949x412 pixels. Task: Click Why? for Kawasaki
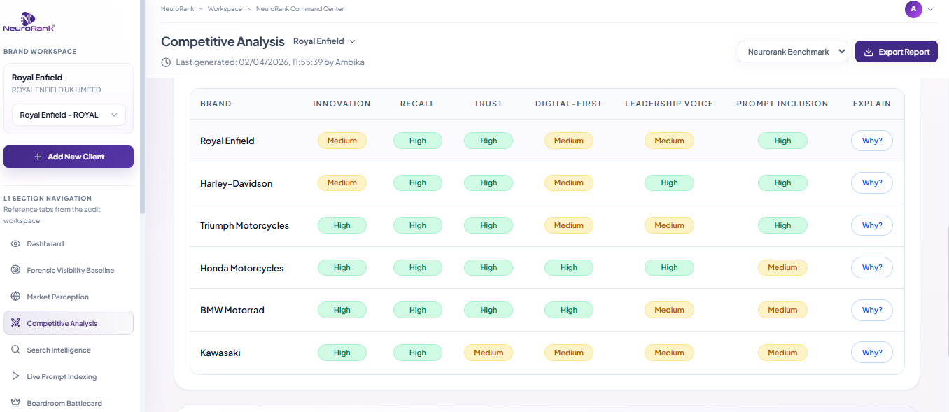[872, 353]
